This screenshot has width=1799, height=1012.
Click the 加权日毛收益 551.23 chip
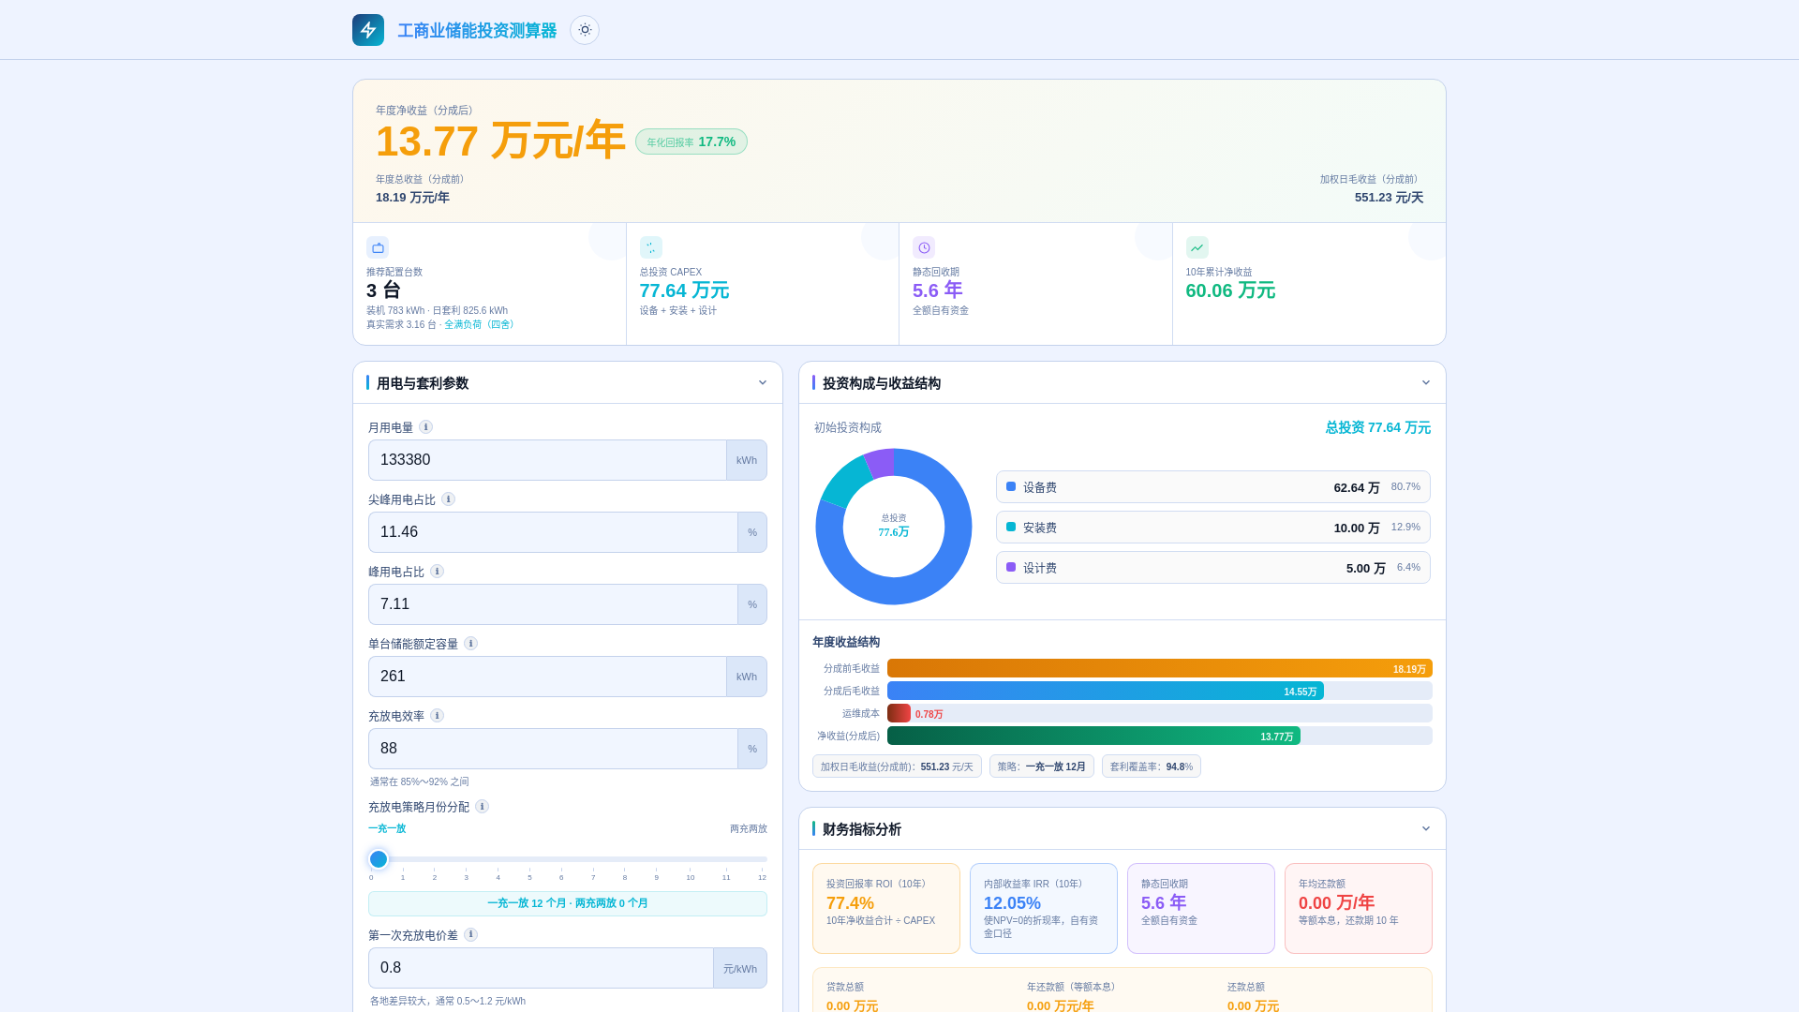897,766
